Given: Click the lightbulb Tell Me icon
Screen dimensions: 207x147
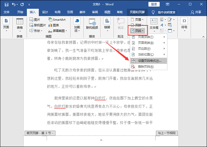Looking at the screenshot, I should pyautogui.click(x=153, y=12).
